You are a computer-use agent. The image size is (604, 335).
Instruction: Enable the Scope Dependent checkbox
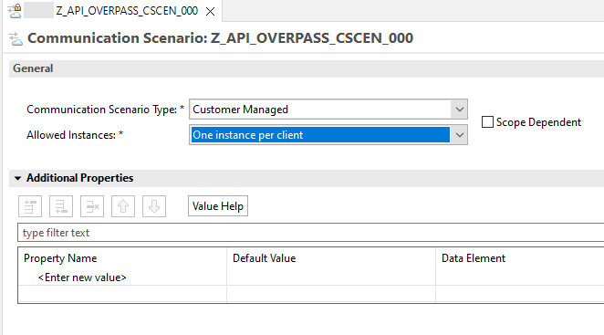[x=487, y=122]
